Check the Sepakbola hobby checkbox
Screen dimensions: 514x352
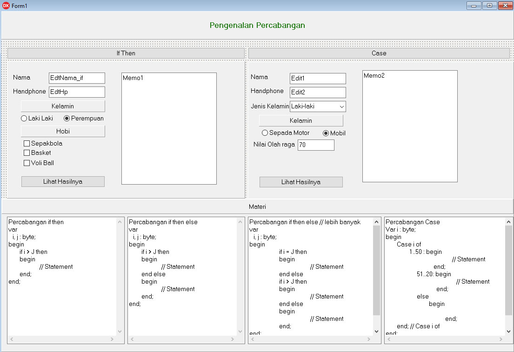point(43,143)
